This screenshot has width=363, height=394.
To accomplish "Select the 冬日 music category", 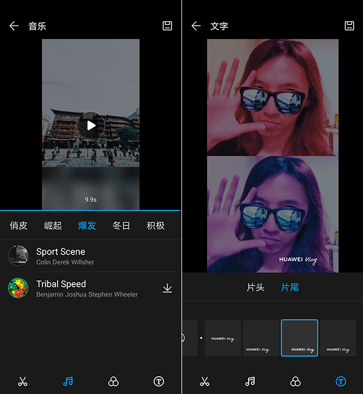I will [x=121, y=226].
